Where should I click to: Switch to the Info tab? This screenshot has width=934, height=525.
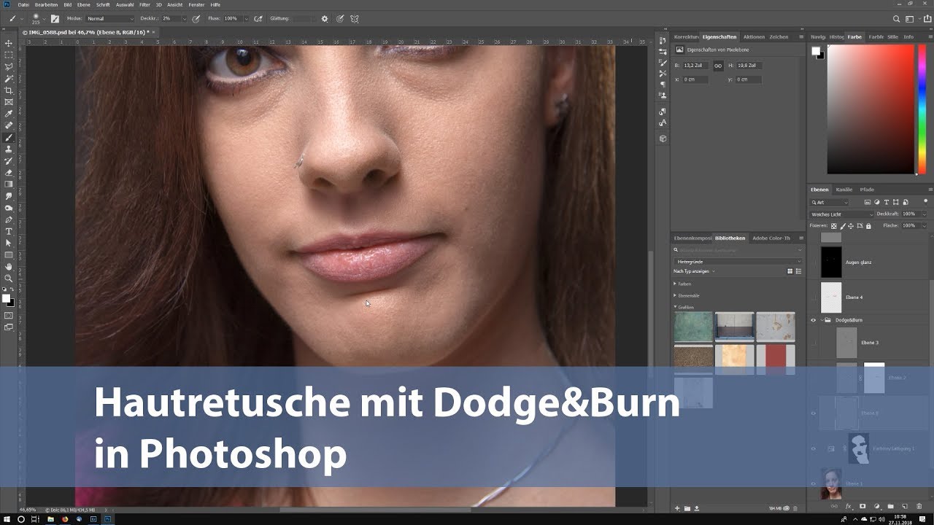[908, 36]
